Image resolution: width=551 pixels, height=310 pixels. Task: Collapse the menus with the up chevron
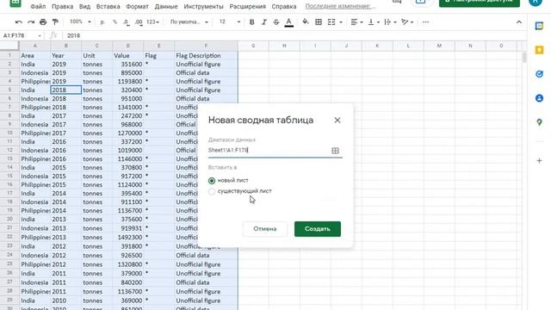(x=519, y=22)
